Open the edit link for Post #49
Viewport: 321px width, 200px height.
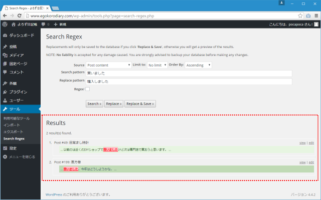pos(311,142)
